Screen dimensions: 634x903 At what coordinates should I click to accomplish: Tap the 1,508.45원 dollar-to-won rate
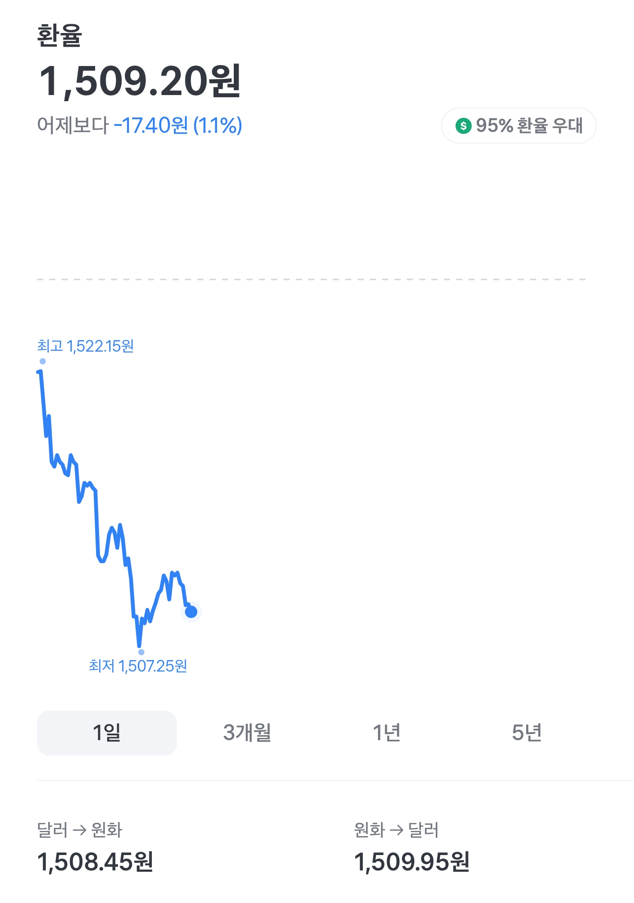pos(95,862)
